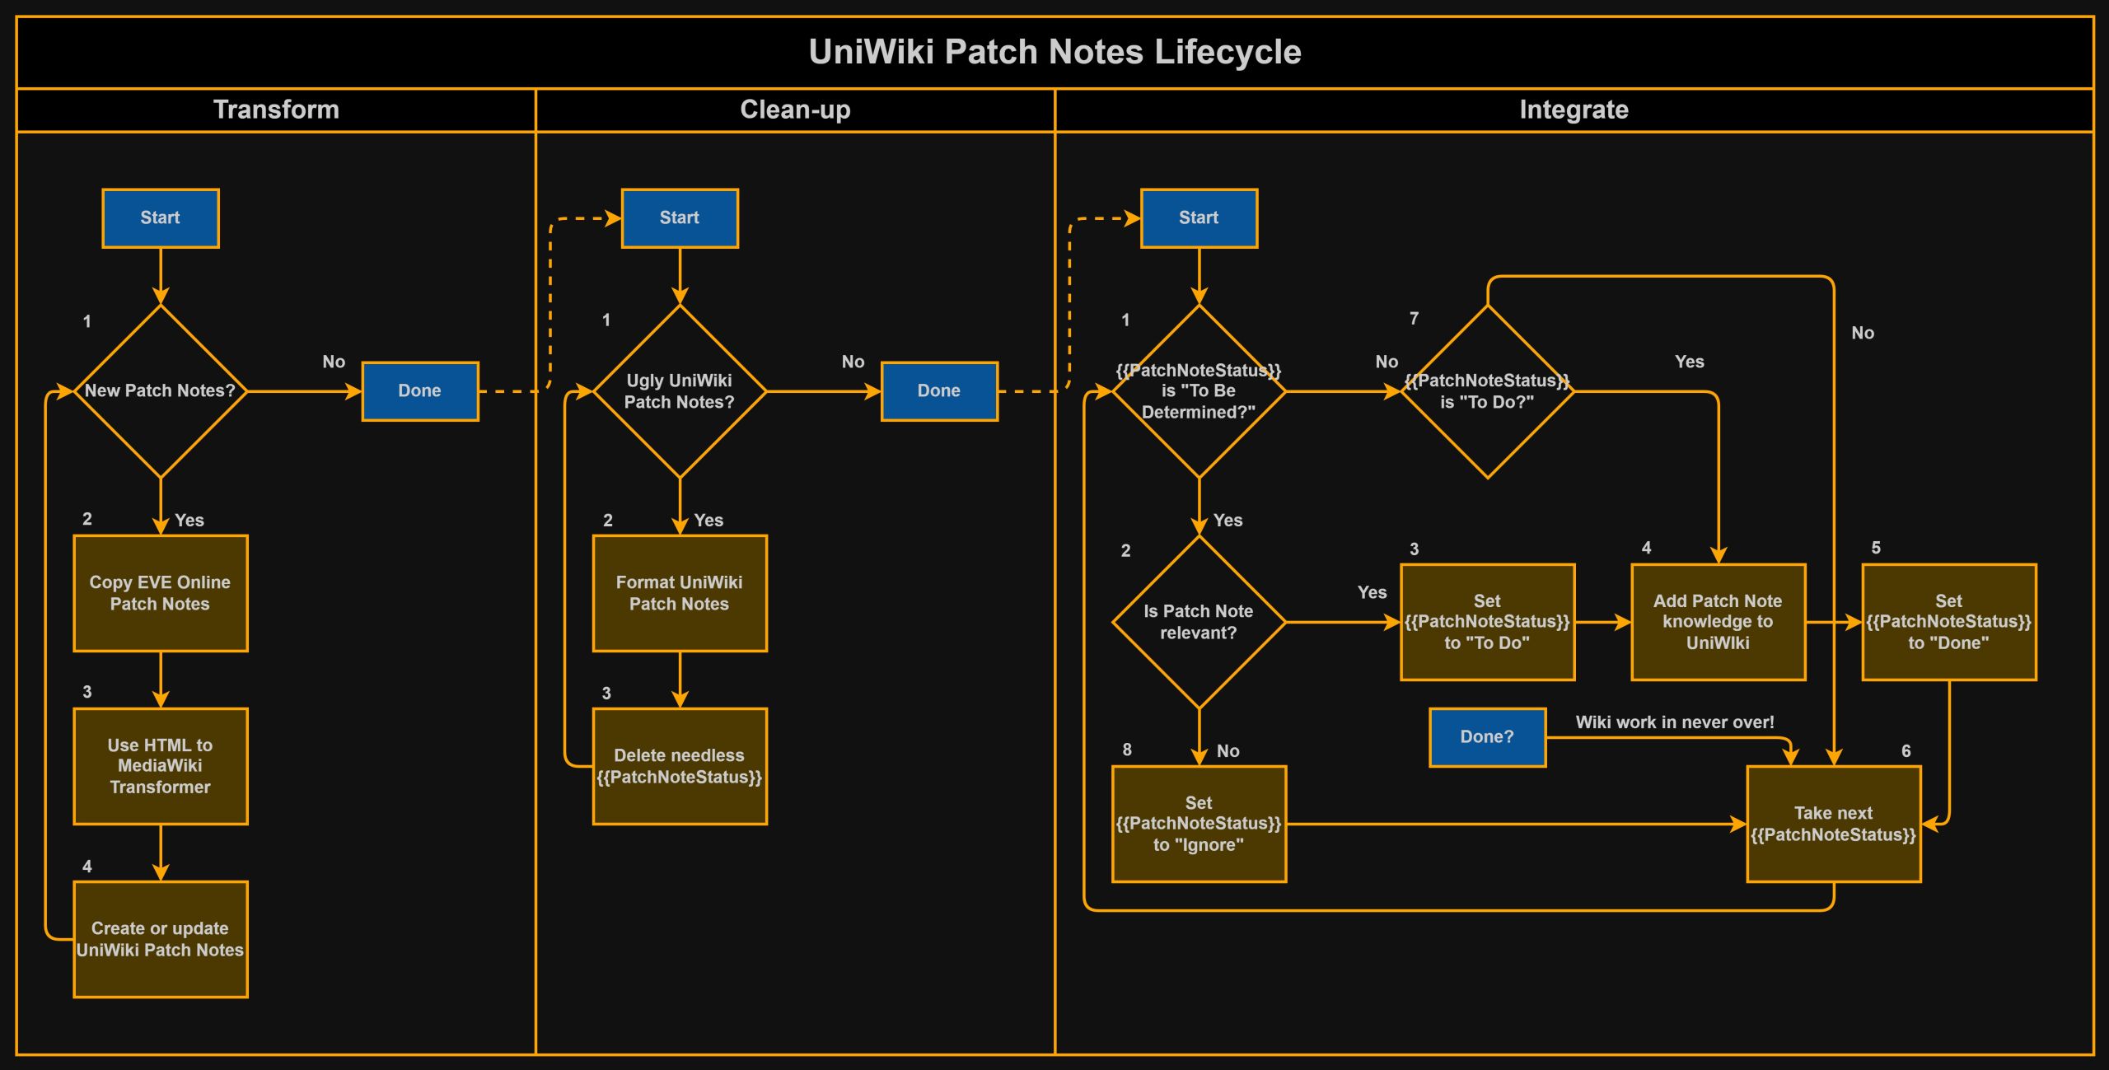Select the 'New Patch Notes?' decision diamond
2109x1070 pixels.
(161, 391)
